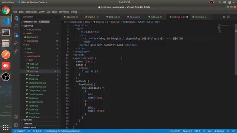Click the master branch in status bar
Image resolution: width=237 pixels, height=133 pixels.
tap(20, 131)
